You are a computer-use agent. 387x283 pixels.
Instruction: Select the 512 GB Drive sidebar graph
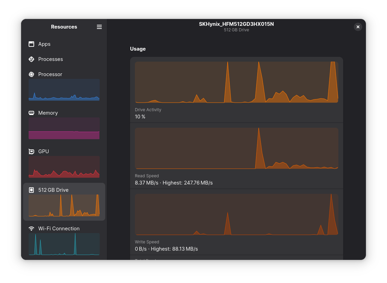point(64,206)
